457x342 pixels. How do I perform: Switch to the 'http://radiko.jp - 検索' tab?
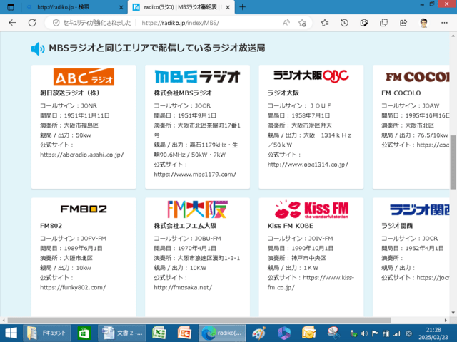[61, 6]
